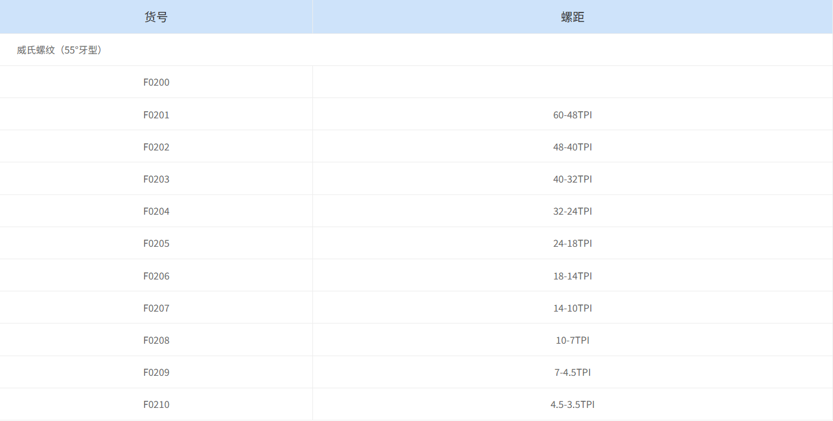Viewport: 833px width, 421px height.
Task: Select the 60-48TPI pitch cell
Action: (572, 115)
